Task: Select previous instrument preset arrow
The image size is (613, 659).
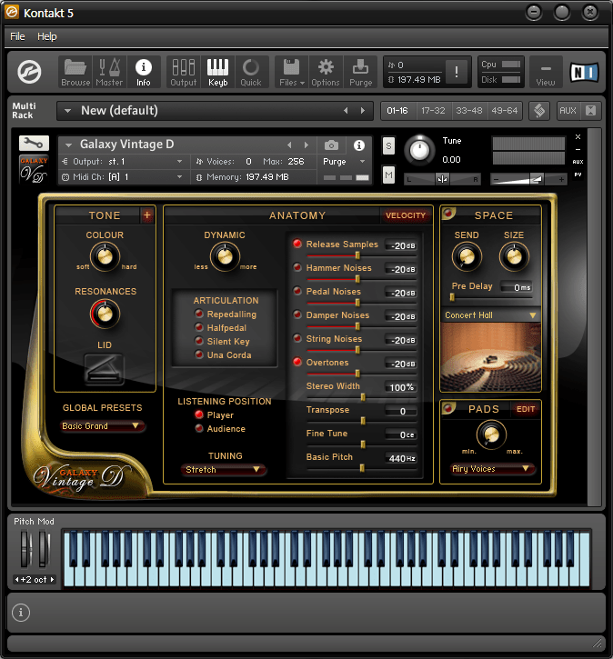Action: tap(289, 145)
